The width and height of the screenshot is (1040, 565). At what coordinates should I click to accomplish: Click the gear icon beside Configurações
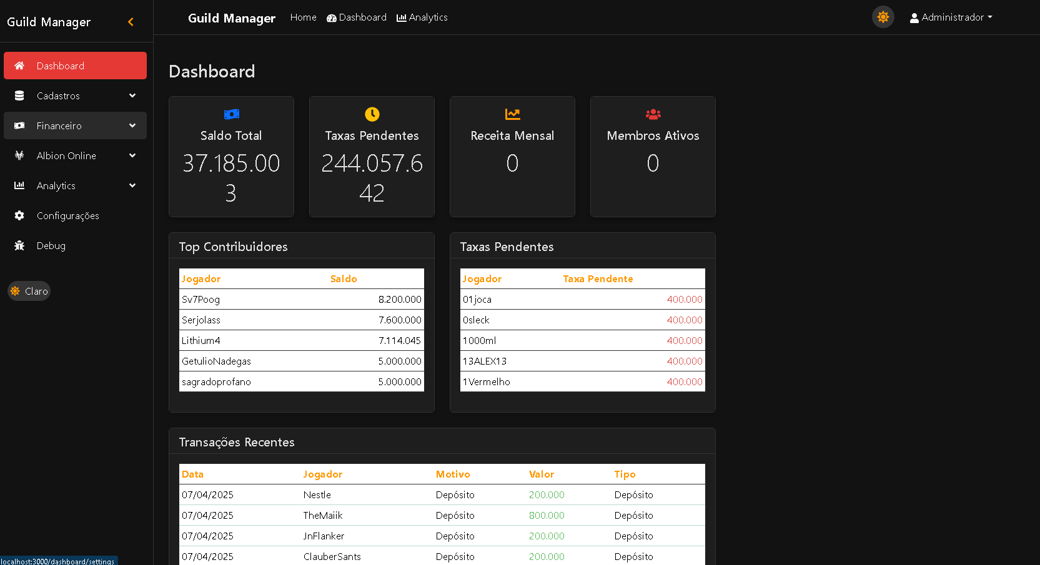(x=19, y=215)
